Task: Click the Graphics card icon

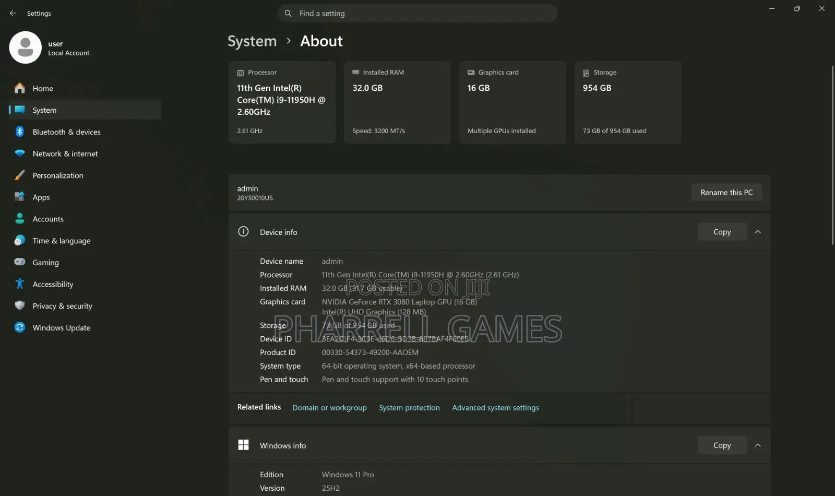Action: pos(471,73)
